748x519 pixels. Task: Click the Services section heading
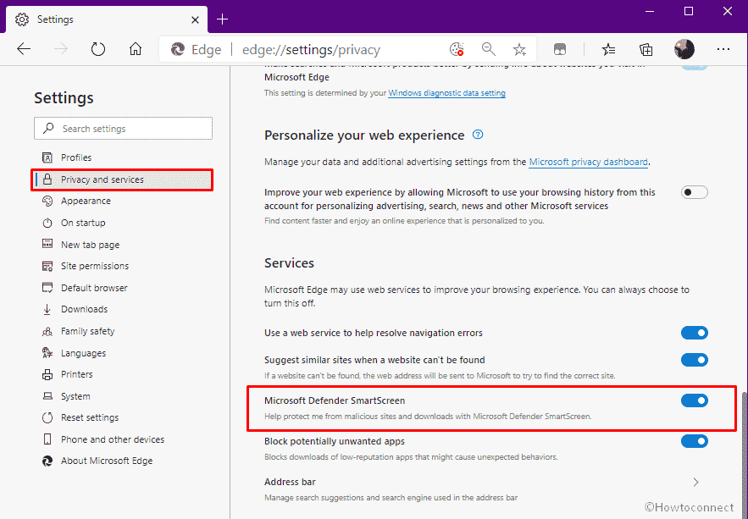[289, 263]
